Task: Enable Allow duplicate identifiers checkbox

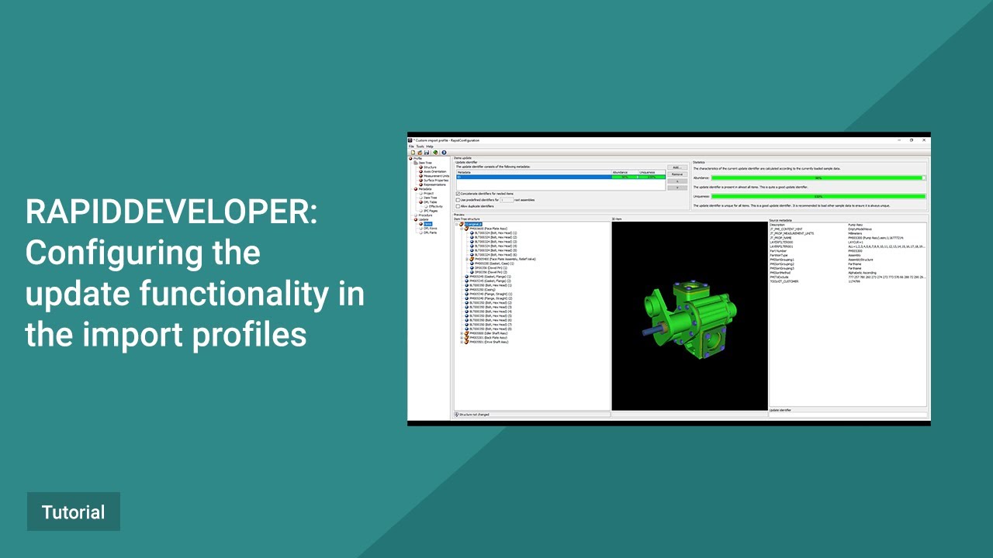Action: (x=458, y=206)
